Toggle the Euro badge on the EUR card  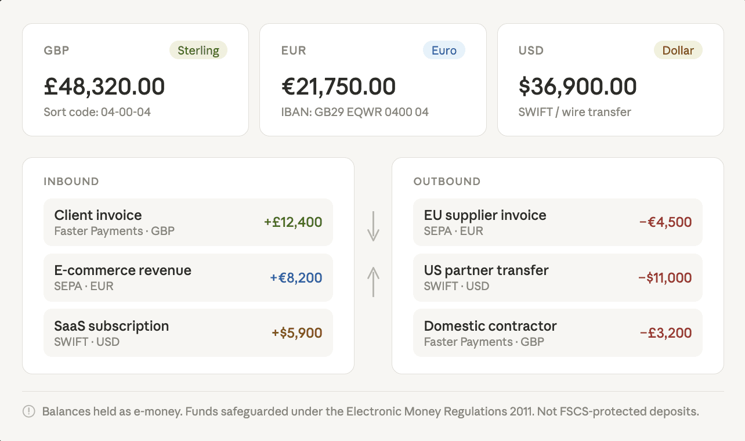tap(444, 50)
